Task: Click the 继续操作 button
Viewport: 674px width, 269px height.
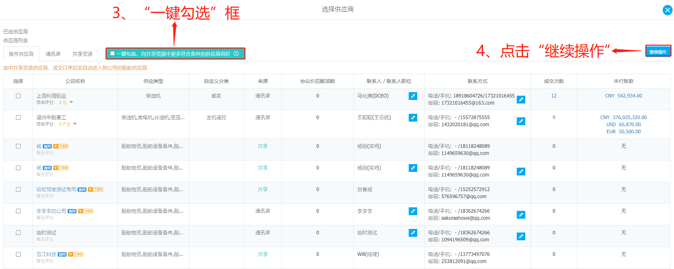Action: coord(658,52)
